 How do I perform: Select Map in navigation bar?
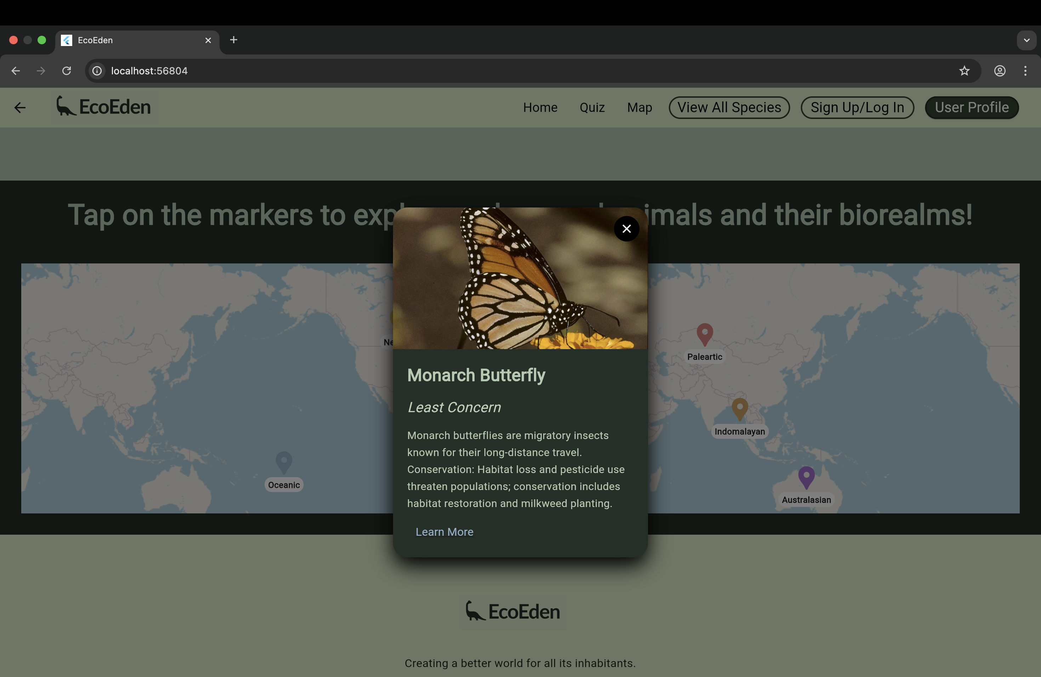click(x=639, y=108)
